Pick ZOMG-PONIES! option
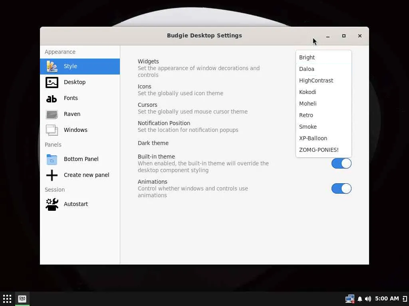The height and width of the screenshot is (306, 409). pos(324,150)
